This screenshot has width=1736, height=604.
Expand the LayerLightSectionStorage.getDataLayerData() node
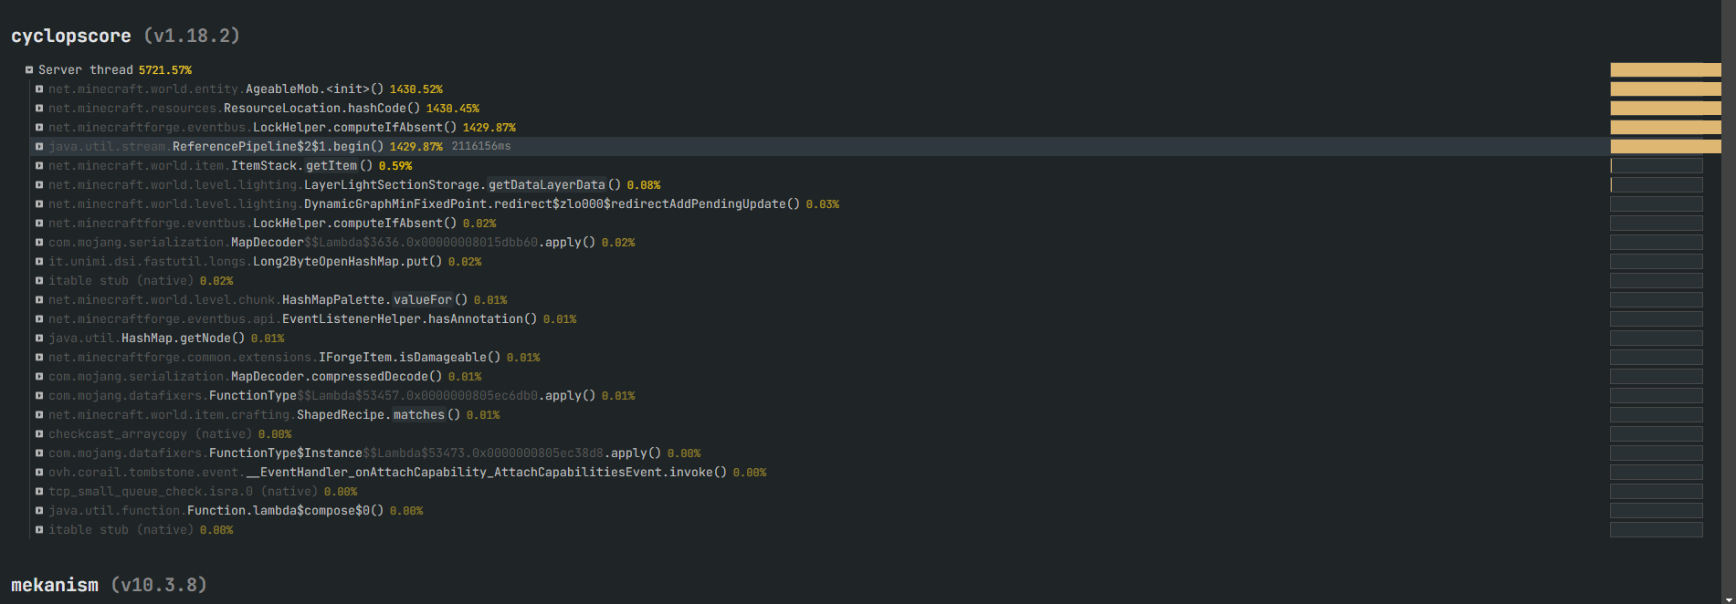[x=39, y=184]
